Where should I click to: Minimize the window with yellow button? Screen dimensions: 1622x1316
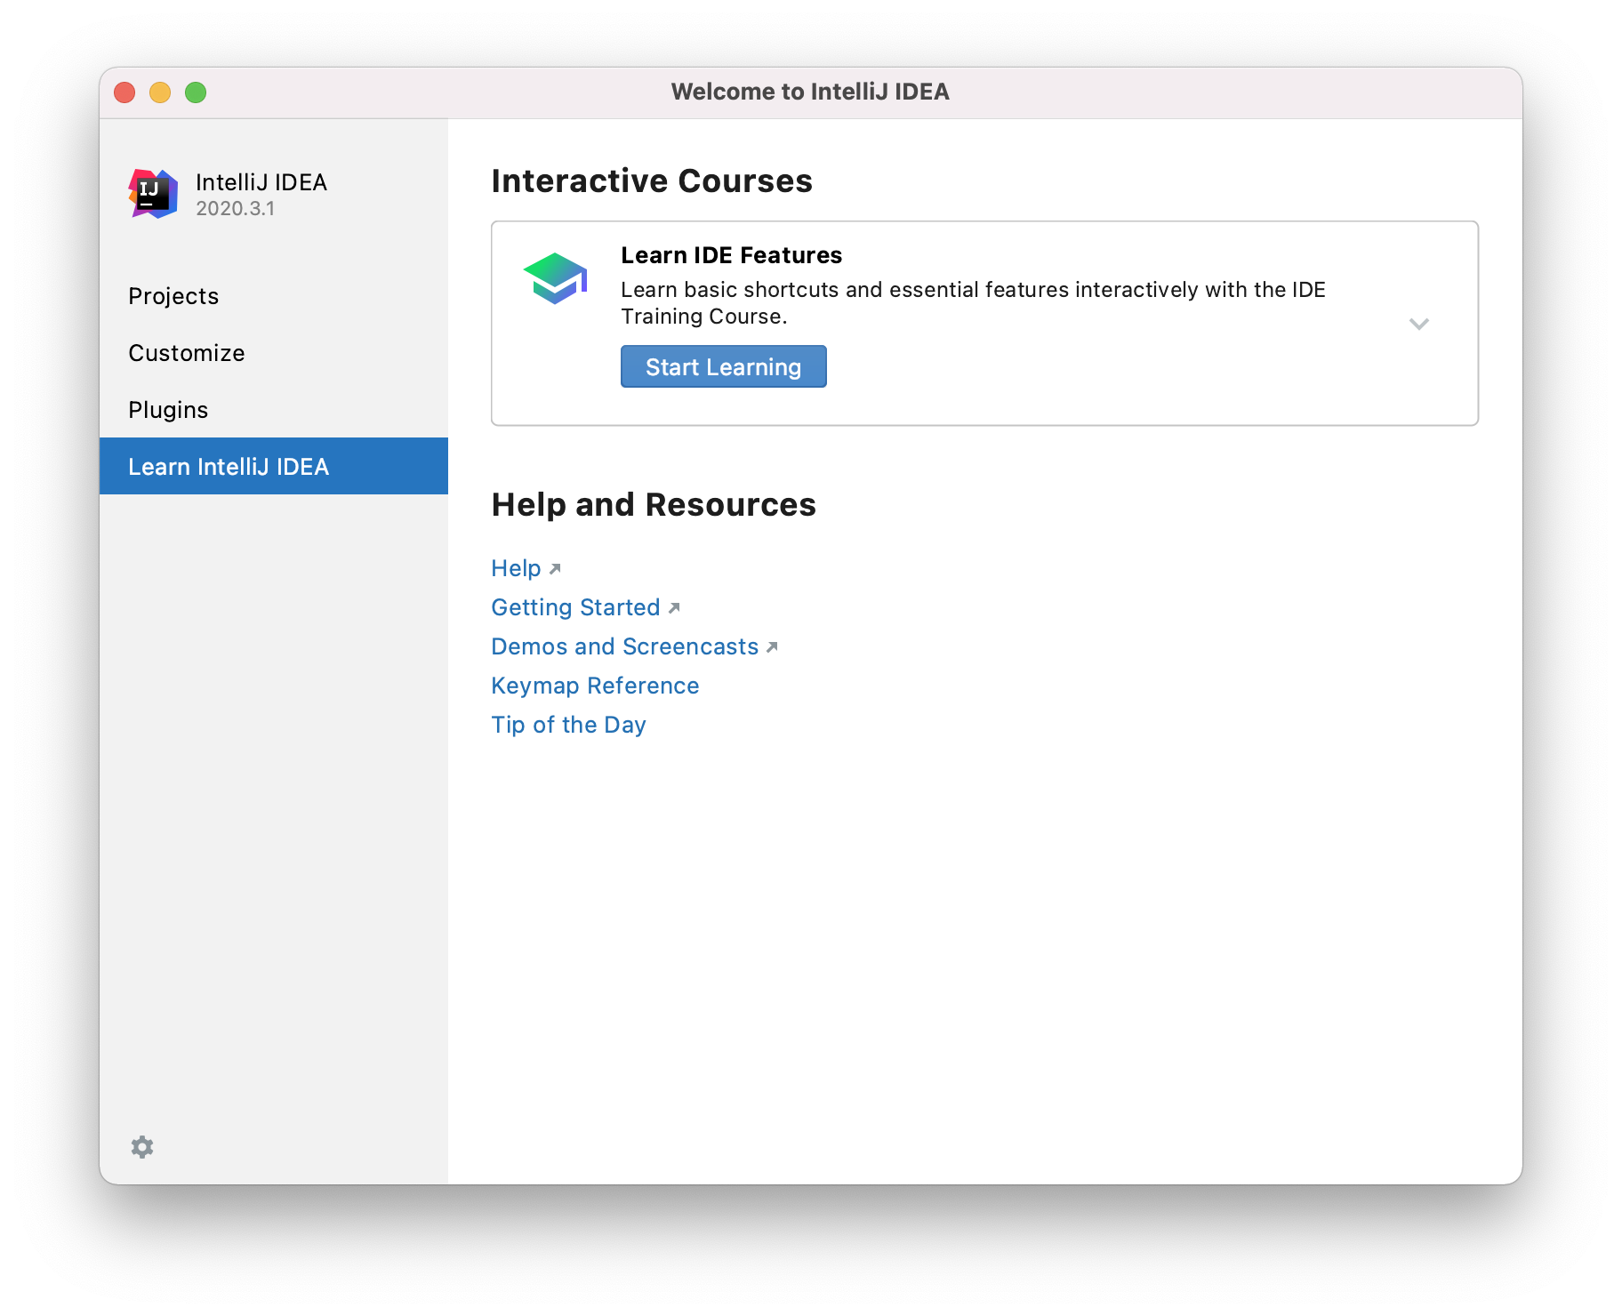160,92
